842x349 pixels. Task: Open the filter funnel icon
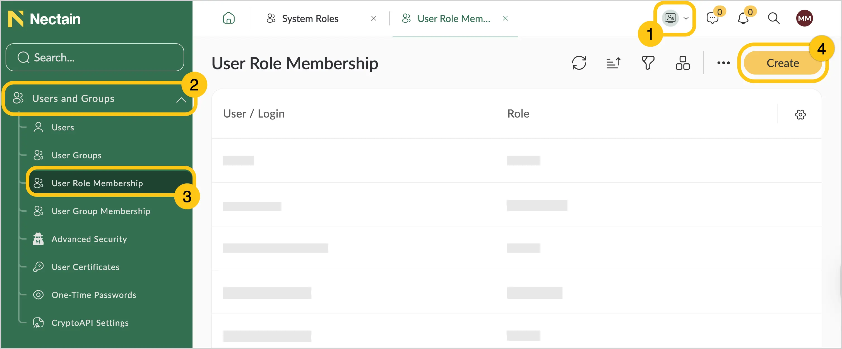[648, 63]
